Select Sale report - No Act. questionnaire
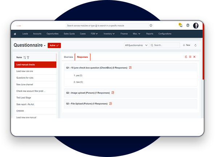Image resolution: width=215 pixels, height=157 pixels. (35, 105)
